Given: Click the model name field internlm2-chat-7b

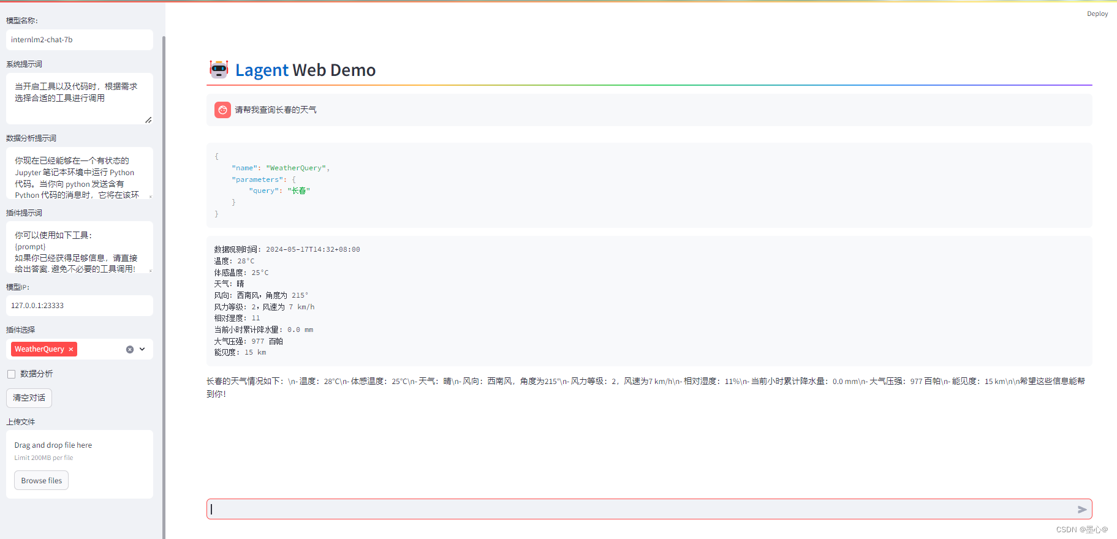Looking at the screenshot, I should (x=80, y=40).
